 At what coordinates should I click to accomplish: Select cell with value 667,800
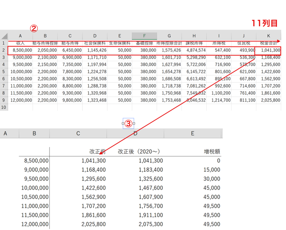(x=244, y=79)
